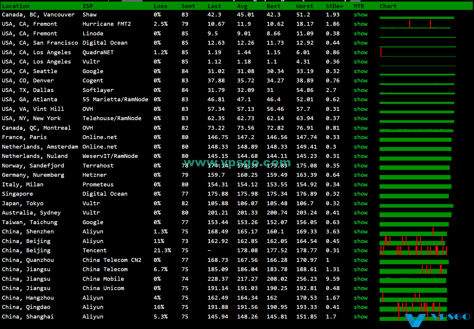The width and height of the screenshot is (474, 329).
Task: Select the '55 Marietta/RamNode' ISP text
Action: click(115, 99)
